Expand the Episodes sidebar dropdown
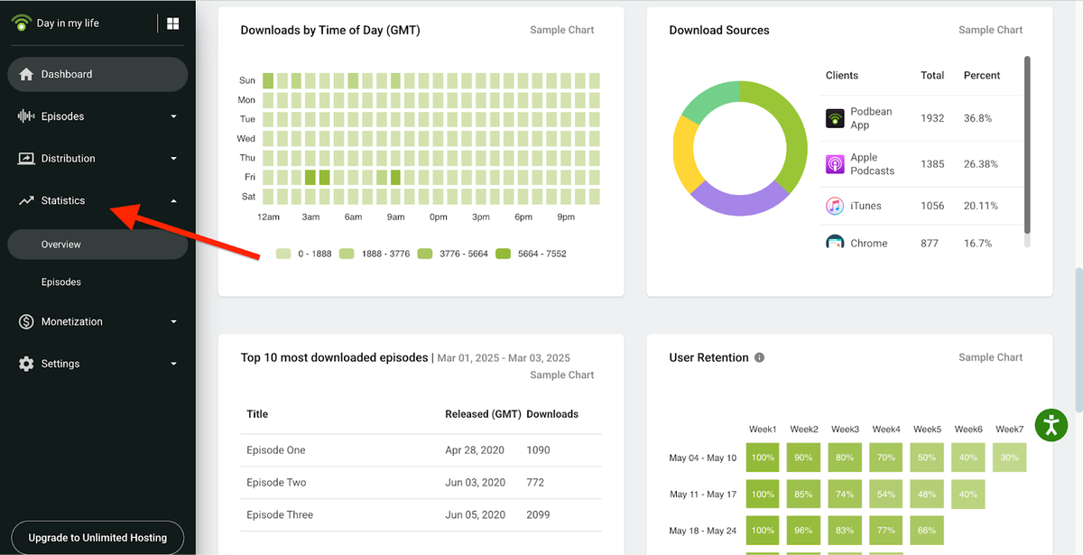The height and width of the screenshot is (555, 1083). (173, 116)
